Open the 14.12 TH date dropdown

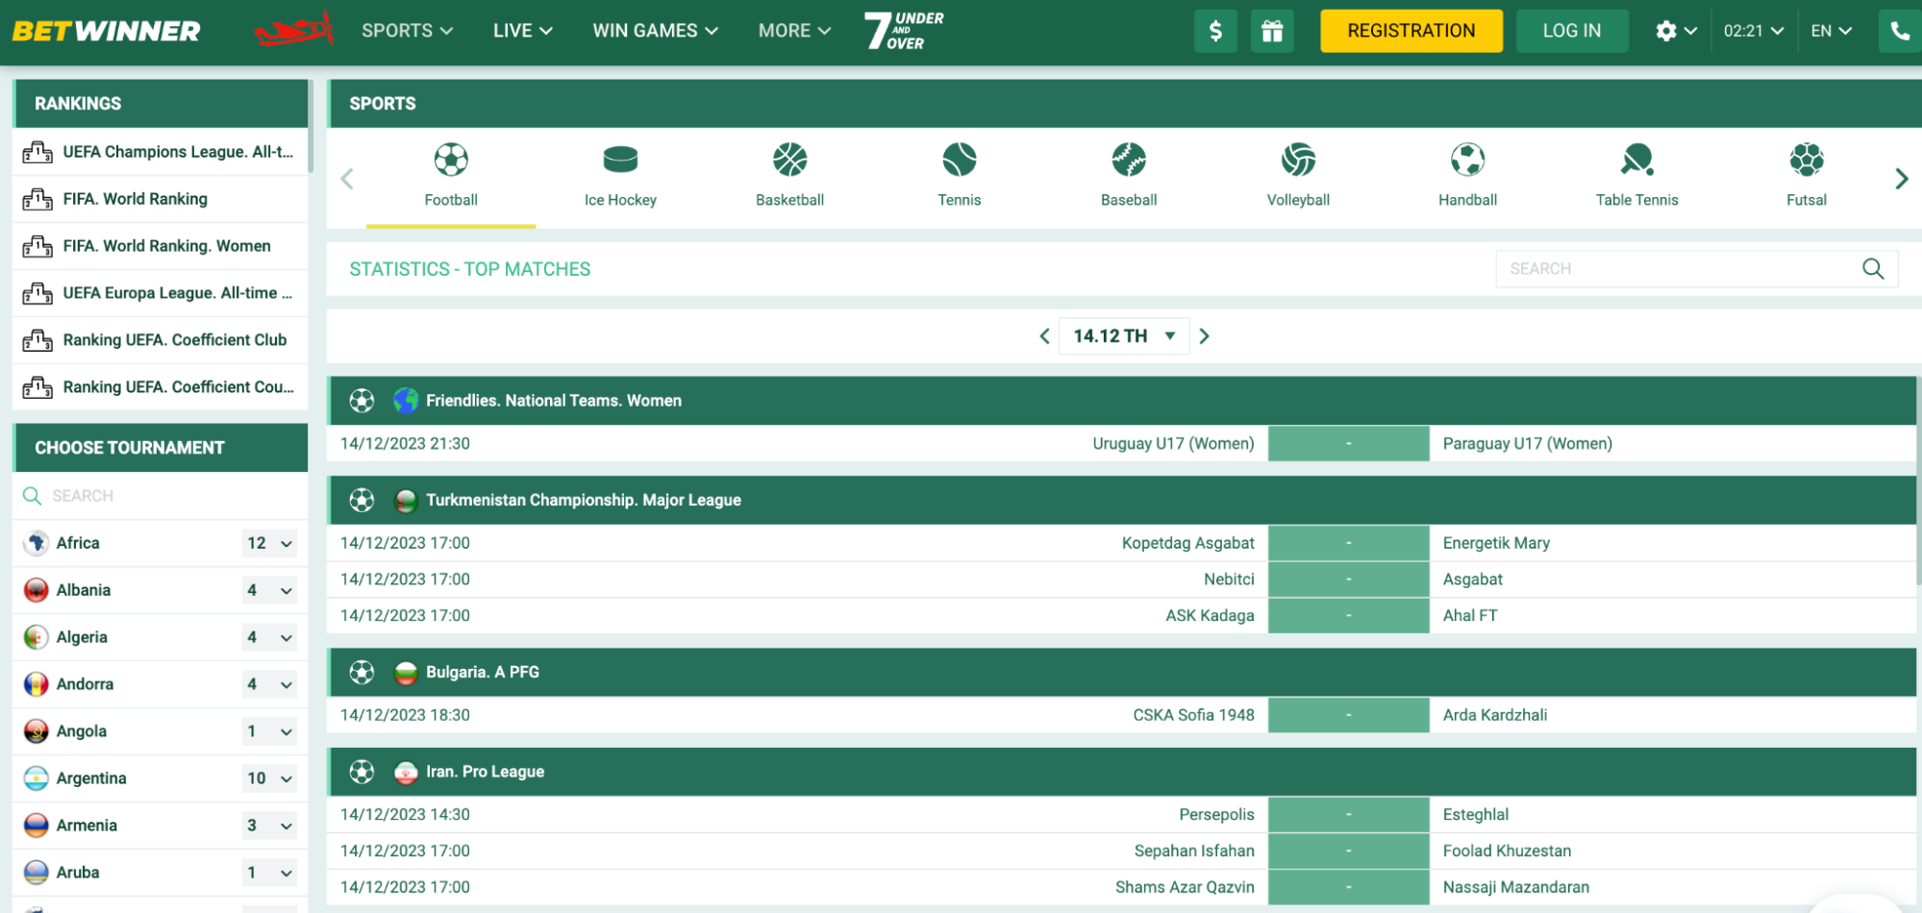point(1124,336)
